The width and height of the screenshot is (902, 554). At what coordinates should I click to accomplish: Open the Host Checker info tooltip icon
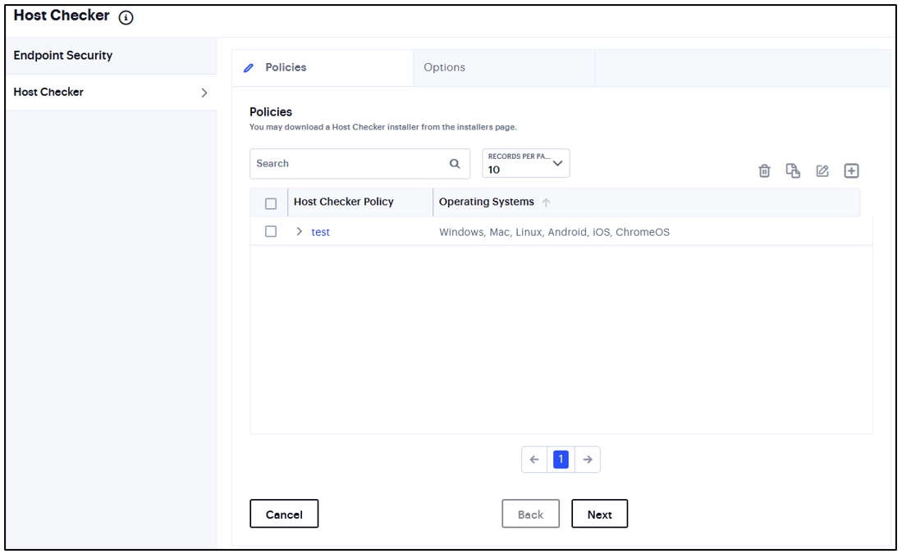click(x=122, y=16)
